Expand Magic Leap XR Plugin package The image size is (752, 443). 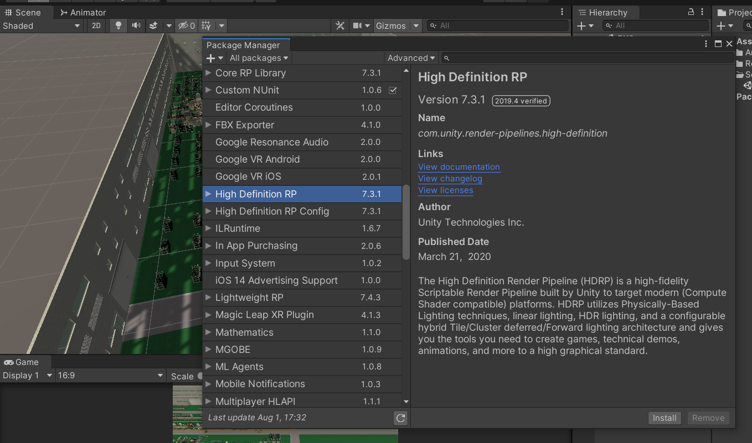pyautogui.click(x=208, y=315)
